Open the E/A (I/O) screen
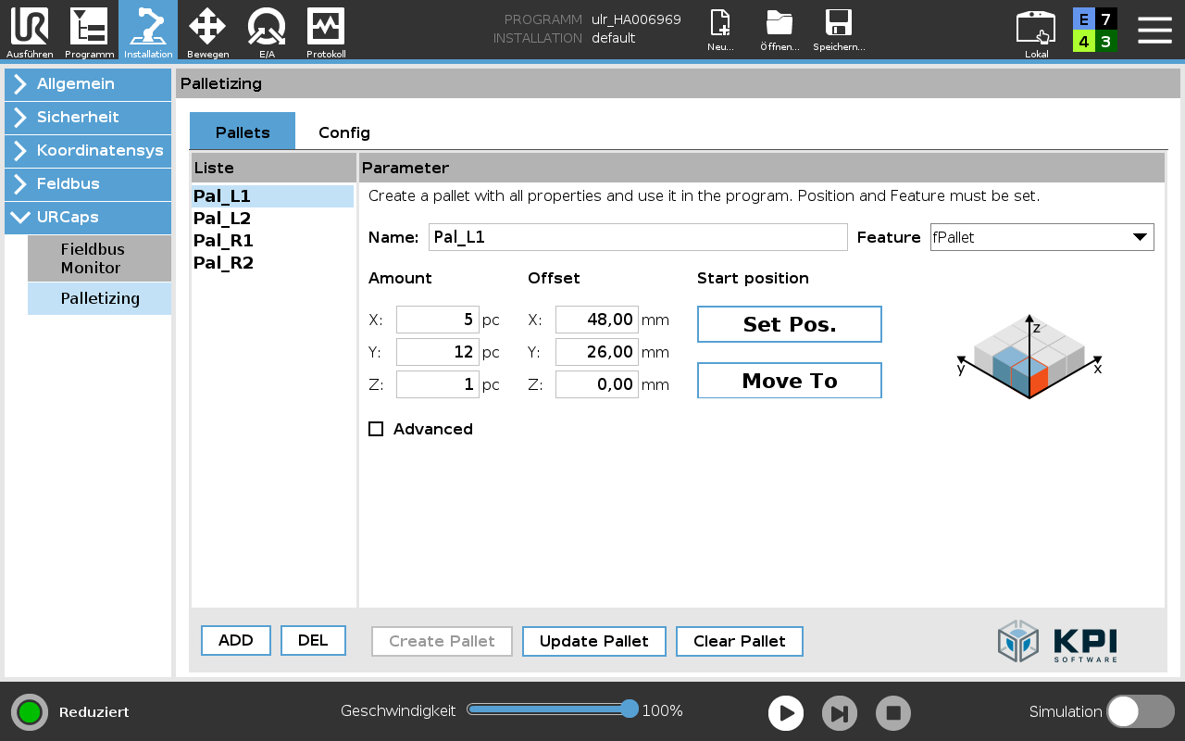 pyautogui.click(x=267, y=31)
